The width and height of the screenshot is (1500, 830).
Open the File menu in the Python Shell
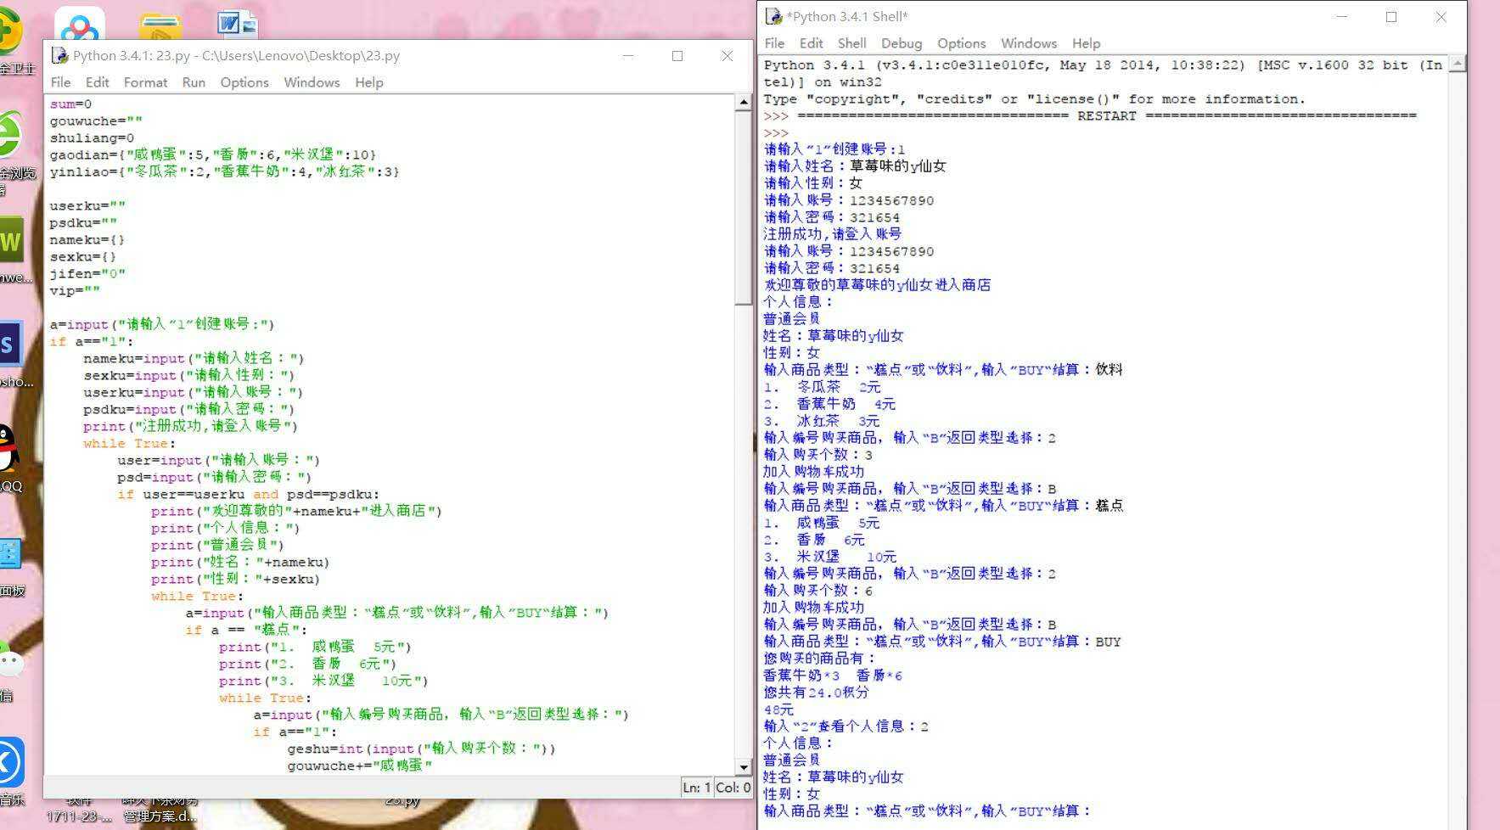[x=774, y=43]
